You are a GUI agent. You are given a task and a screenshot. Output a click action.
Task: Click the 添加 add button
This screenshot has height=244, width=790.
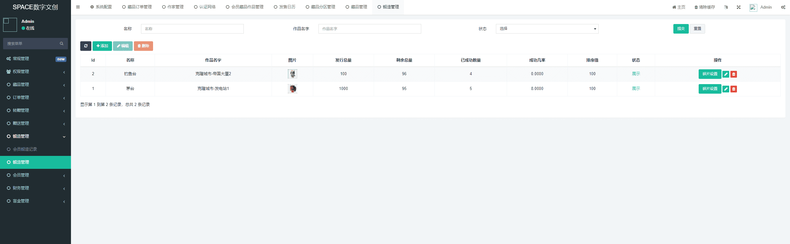102,46
